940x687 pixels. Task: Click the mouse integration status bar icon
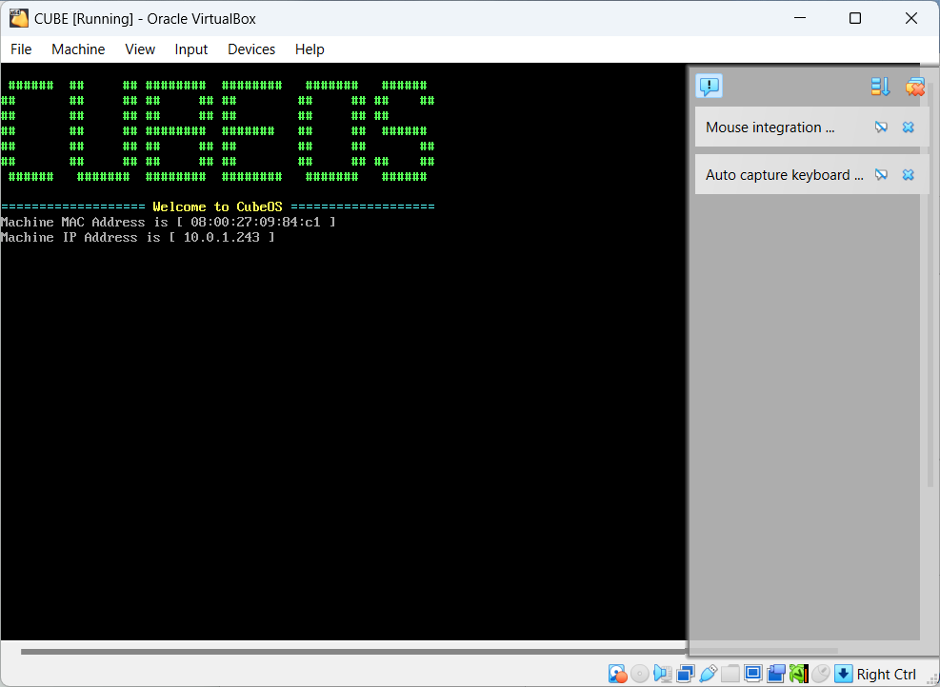(821, 674)
